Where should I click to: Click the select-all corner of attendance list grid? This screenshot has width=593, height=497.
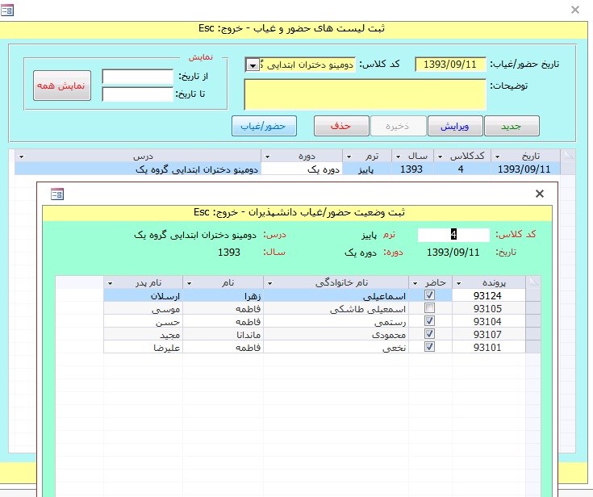coord(568,156)
